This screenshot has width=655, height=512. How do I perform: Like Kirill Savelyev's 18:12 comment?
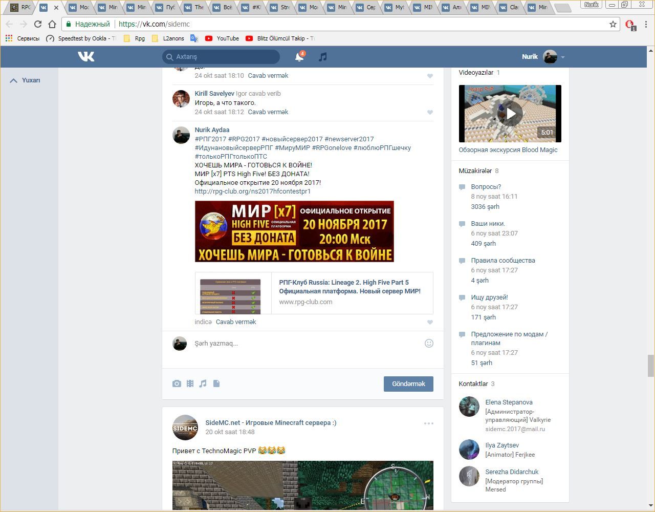(x=430, y=112)
